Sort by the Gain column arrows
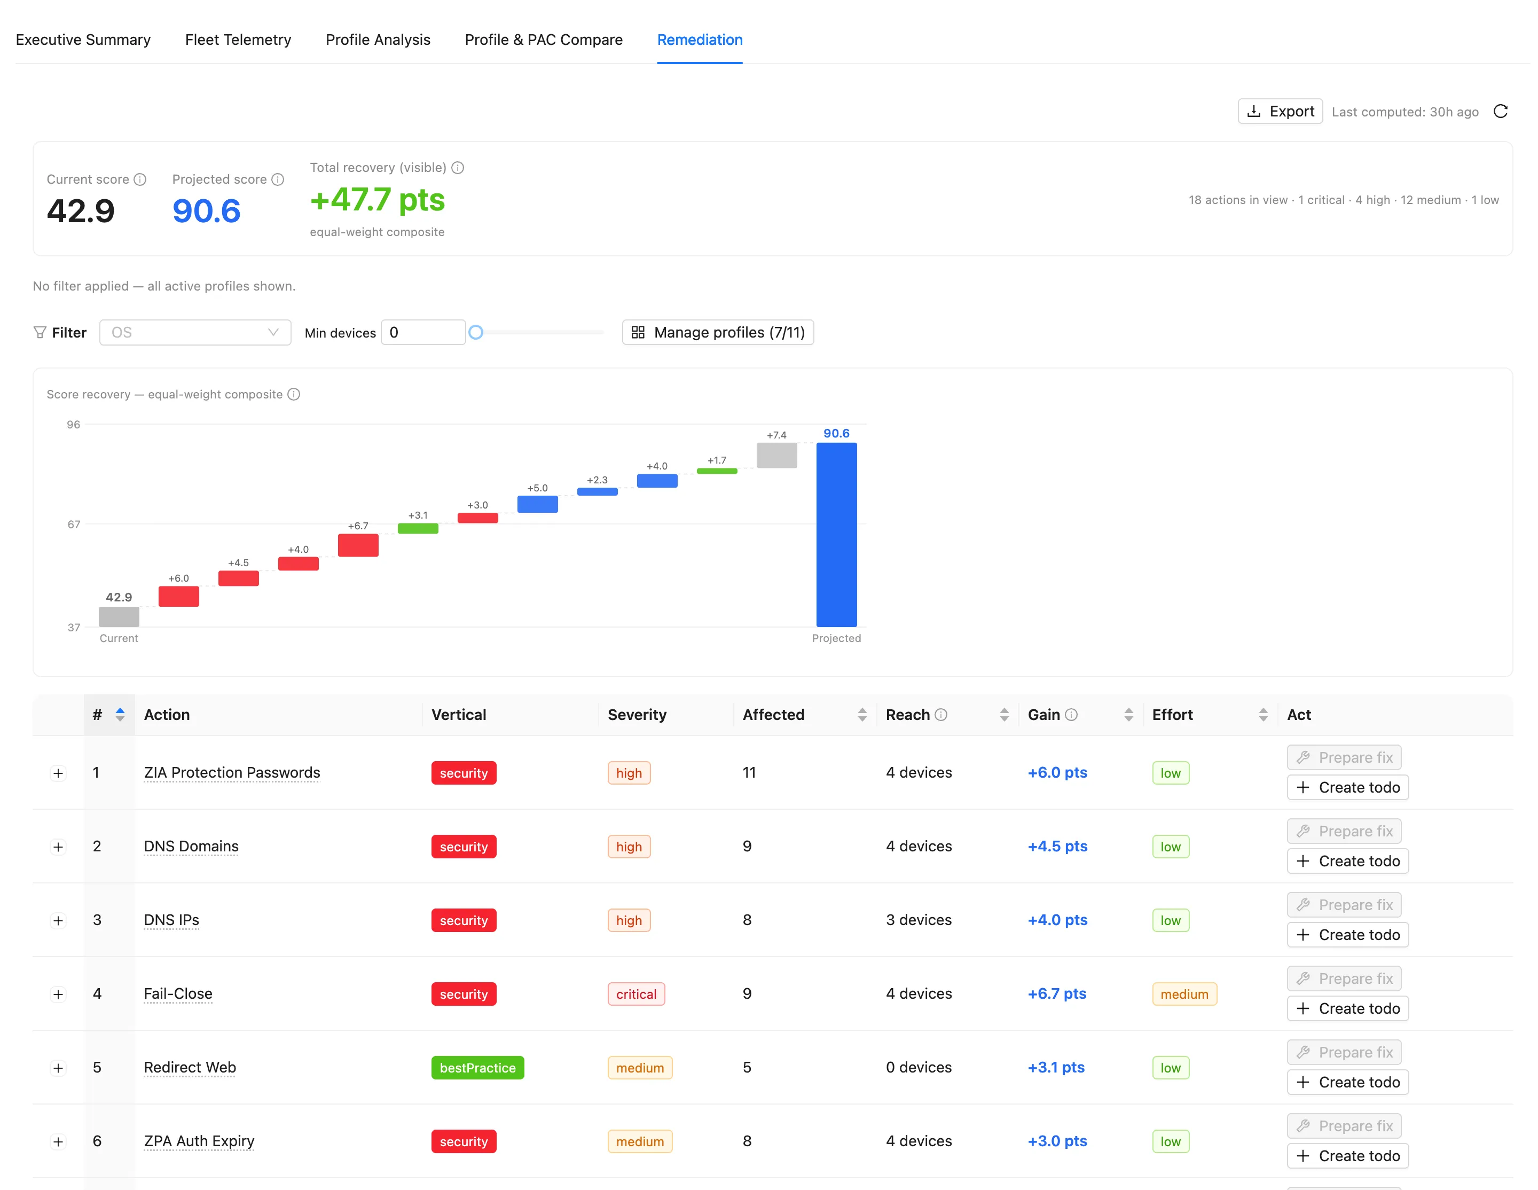1538x1190 pixels. point(1129,715)
